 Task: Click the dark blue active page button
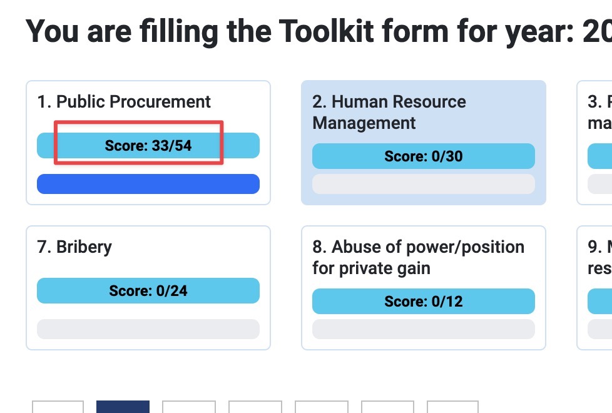(x=123, y=407)
